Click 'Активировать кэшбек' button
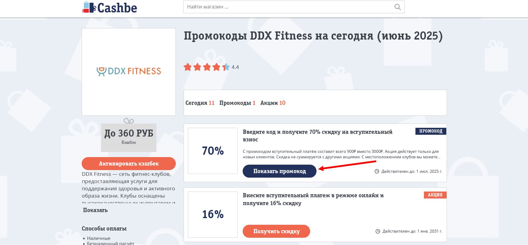528x245 pixels. click(x=129, y=163)
